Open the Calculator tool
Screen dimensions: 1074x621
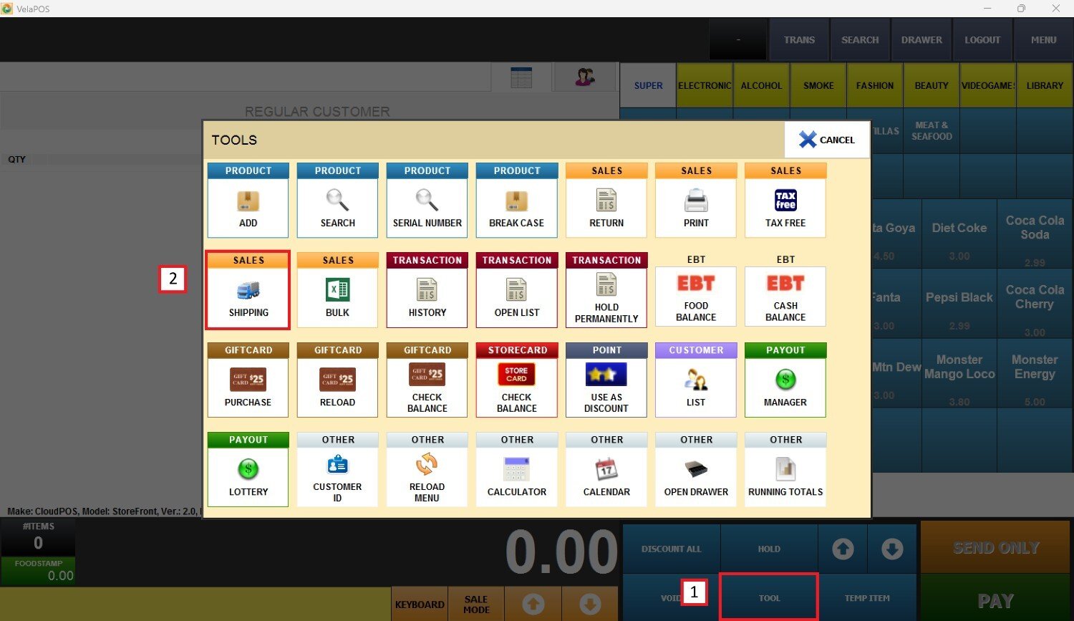pos(517,470)
